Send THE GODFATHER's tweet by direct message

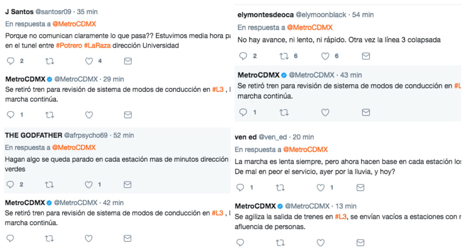[127, 185]
